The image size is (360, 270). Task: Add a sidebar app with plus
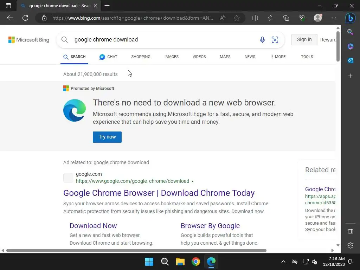tap(350, 76)
